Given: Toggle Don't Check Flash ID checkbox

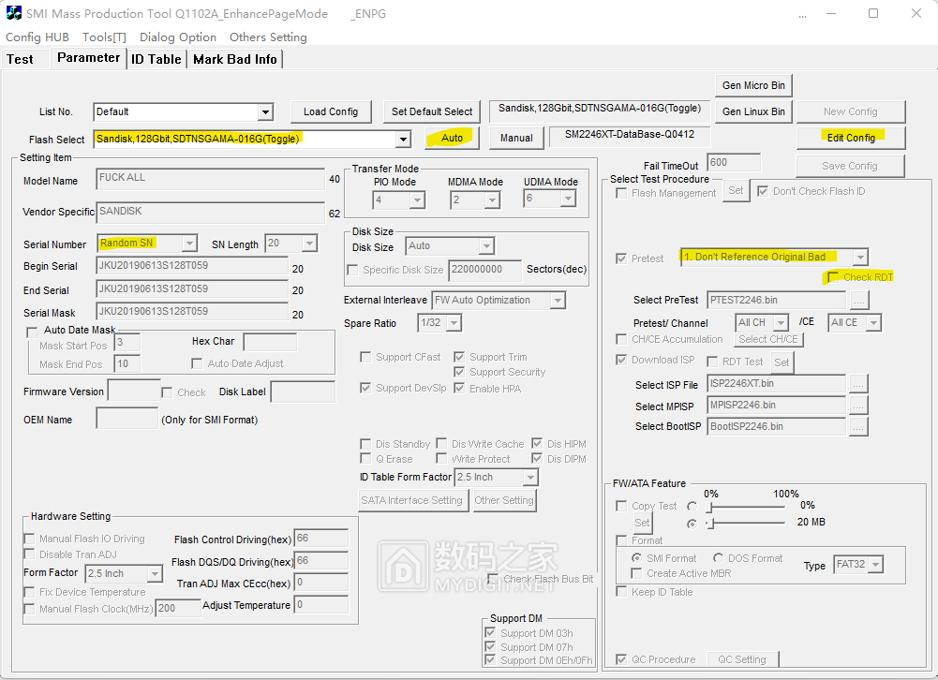Looking at the screenshot, I should tap(763, 191).
